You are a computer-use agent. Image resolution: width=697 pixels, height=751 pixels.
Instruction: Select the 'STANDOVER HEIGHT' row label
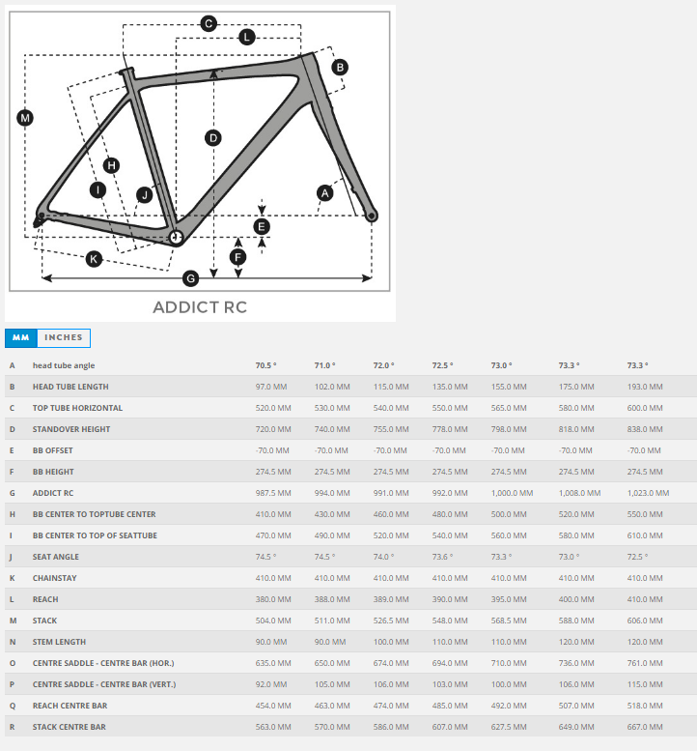tap(71, 429)
